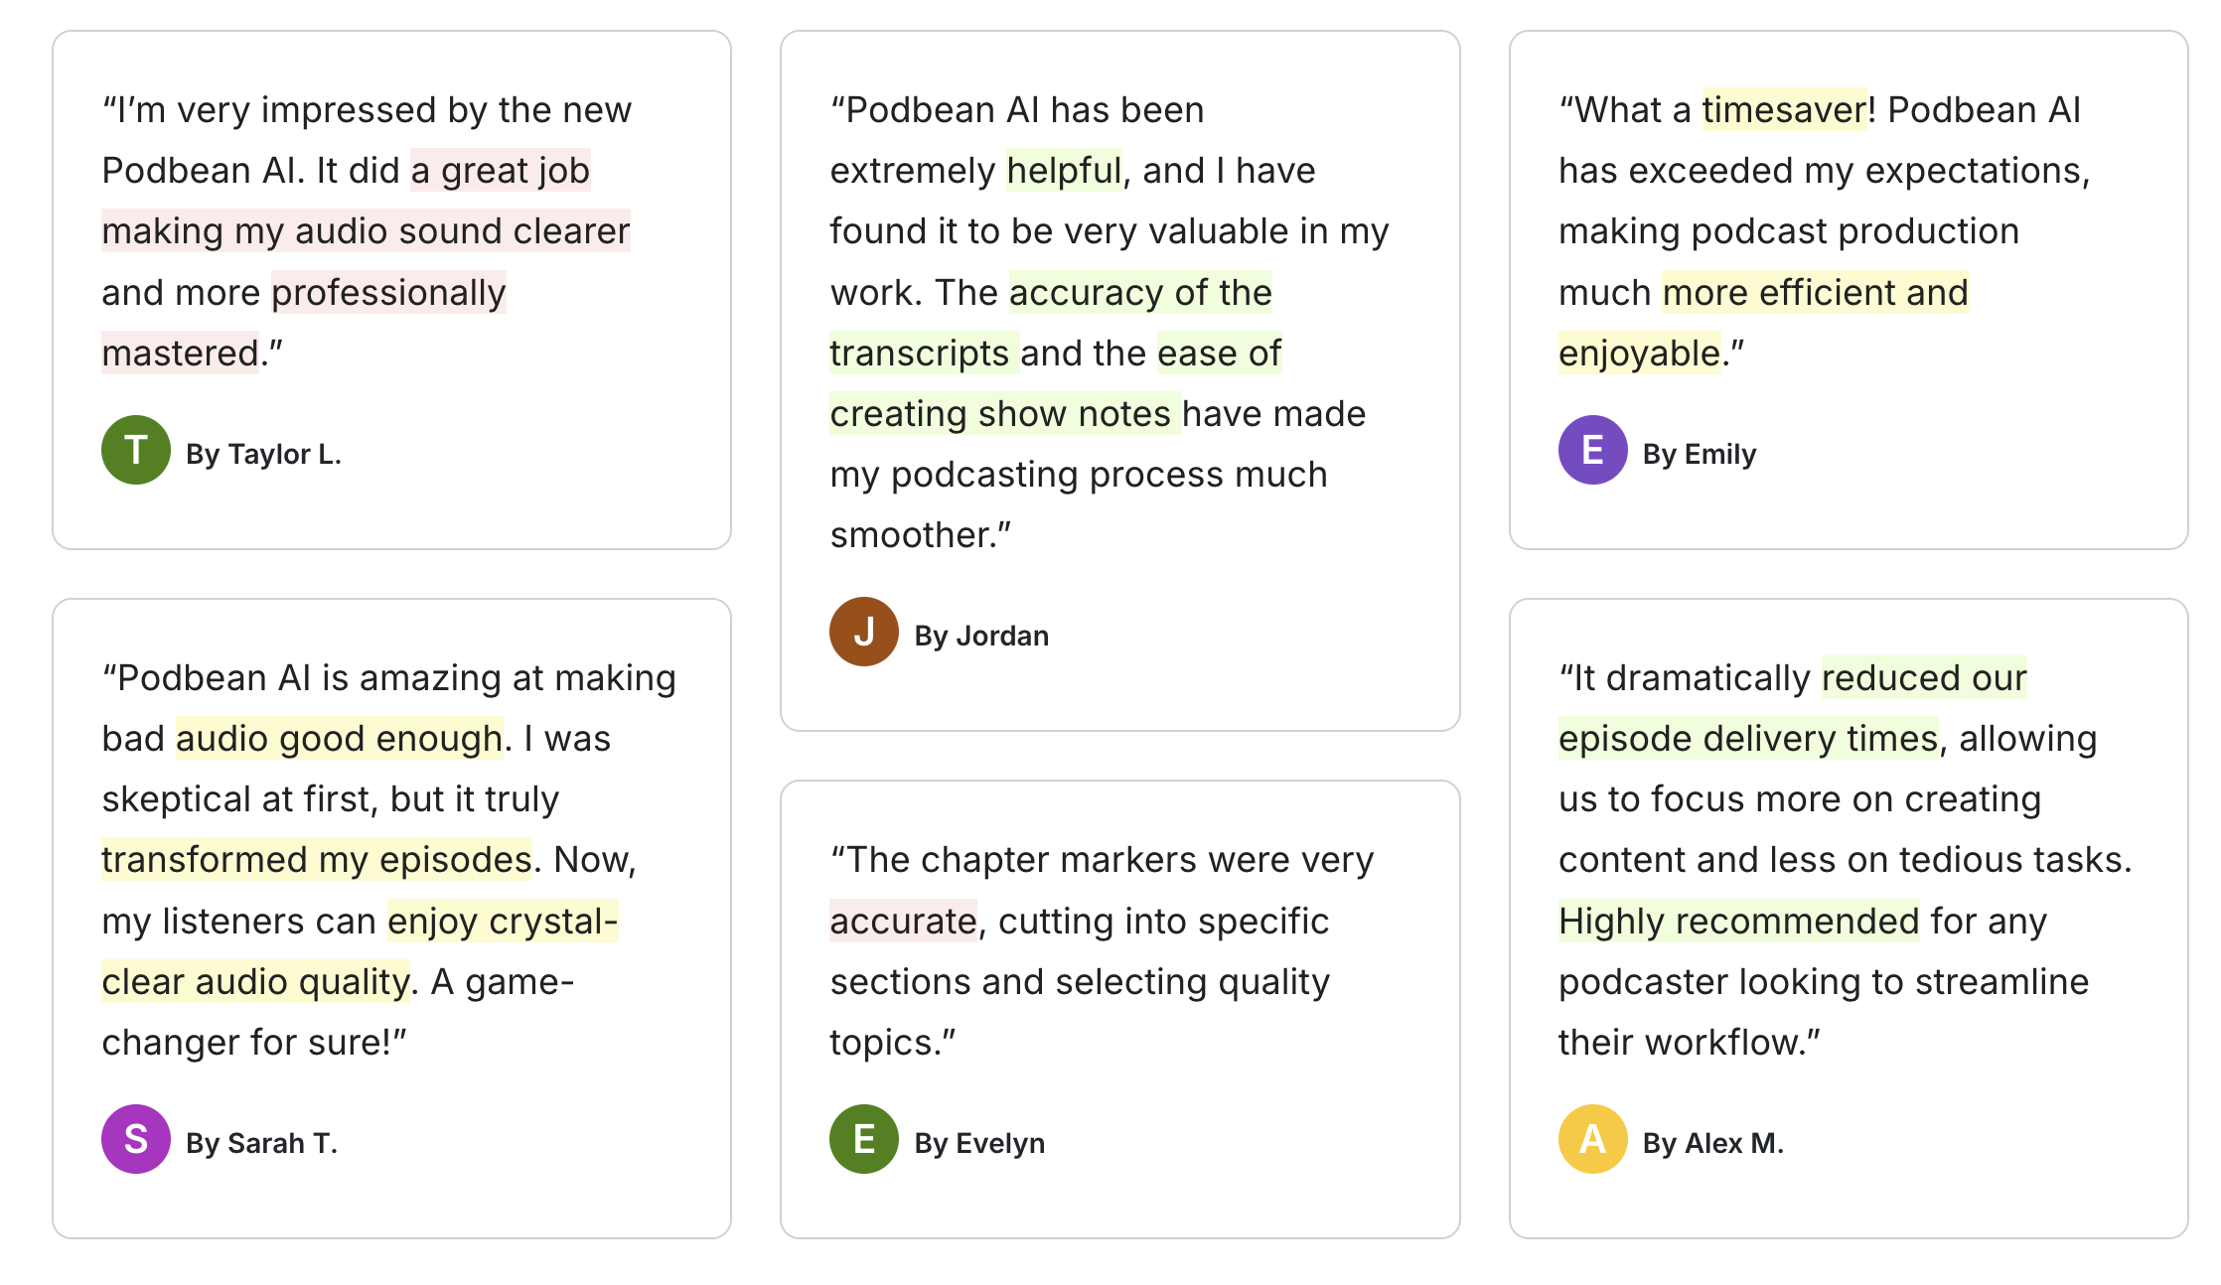Viewport: 2221px width, 1285px height.
Task: Click highlighted phrase 'episode delivery times'
Action: [1748, 739]
